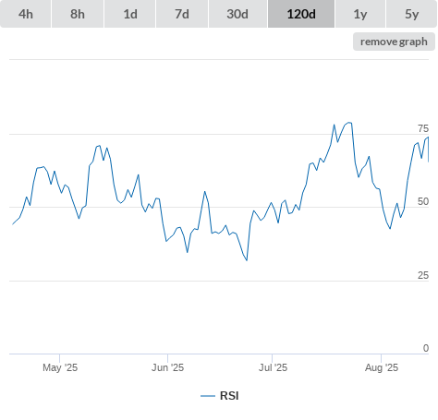Select the 7d range tab
Viewport: 438px width, 420px height.
point(182,14)
